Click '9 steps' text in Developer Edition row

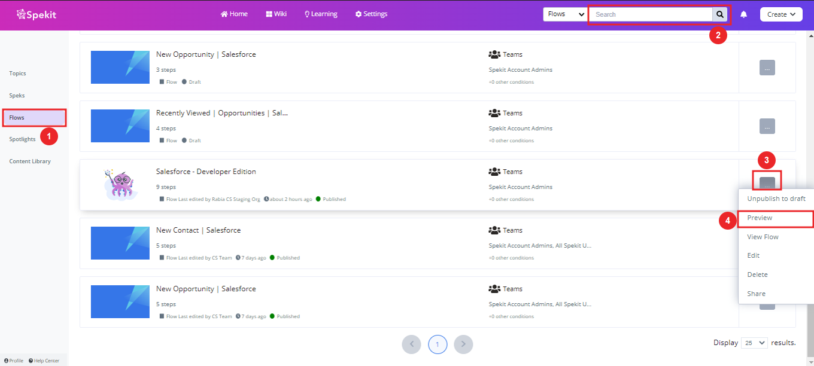166,187
